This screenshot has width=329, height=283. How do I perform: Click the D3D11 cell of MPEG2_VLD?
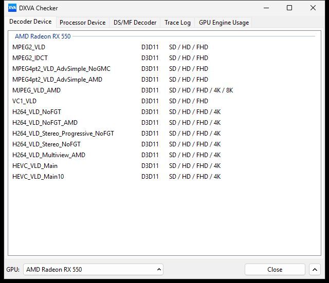tap(150, 47)
